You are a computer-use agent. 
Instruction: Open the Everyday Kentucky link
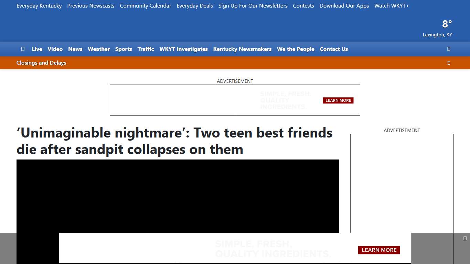tap(39, 5)
